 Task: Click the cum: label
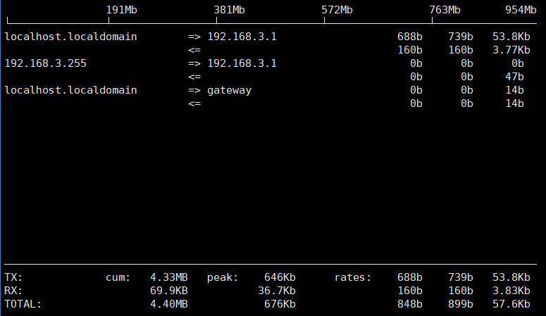pyautogui.click(x=118, y=277)
